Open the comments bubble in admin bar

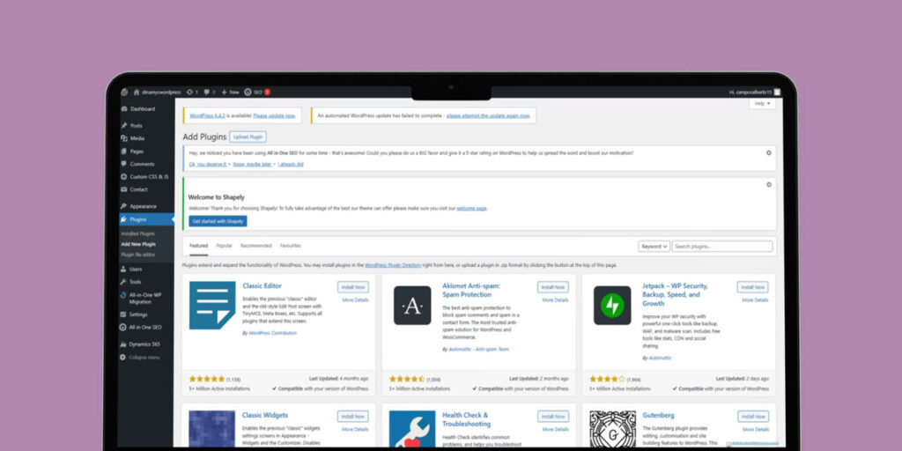[x=210, y=92]
